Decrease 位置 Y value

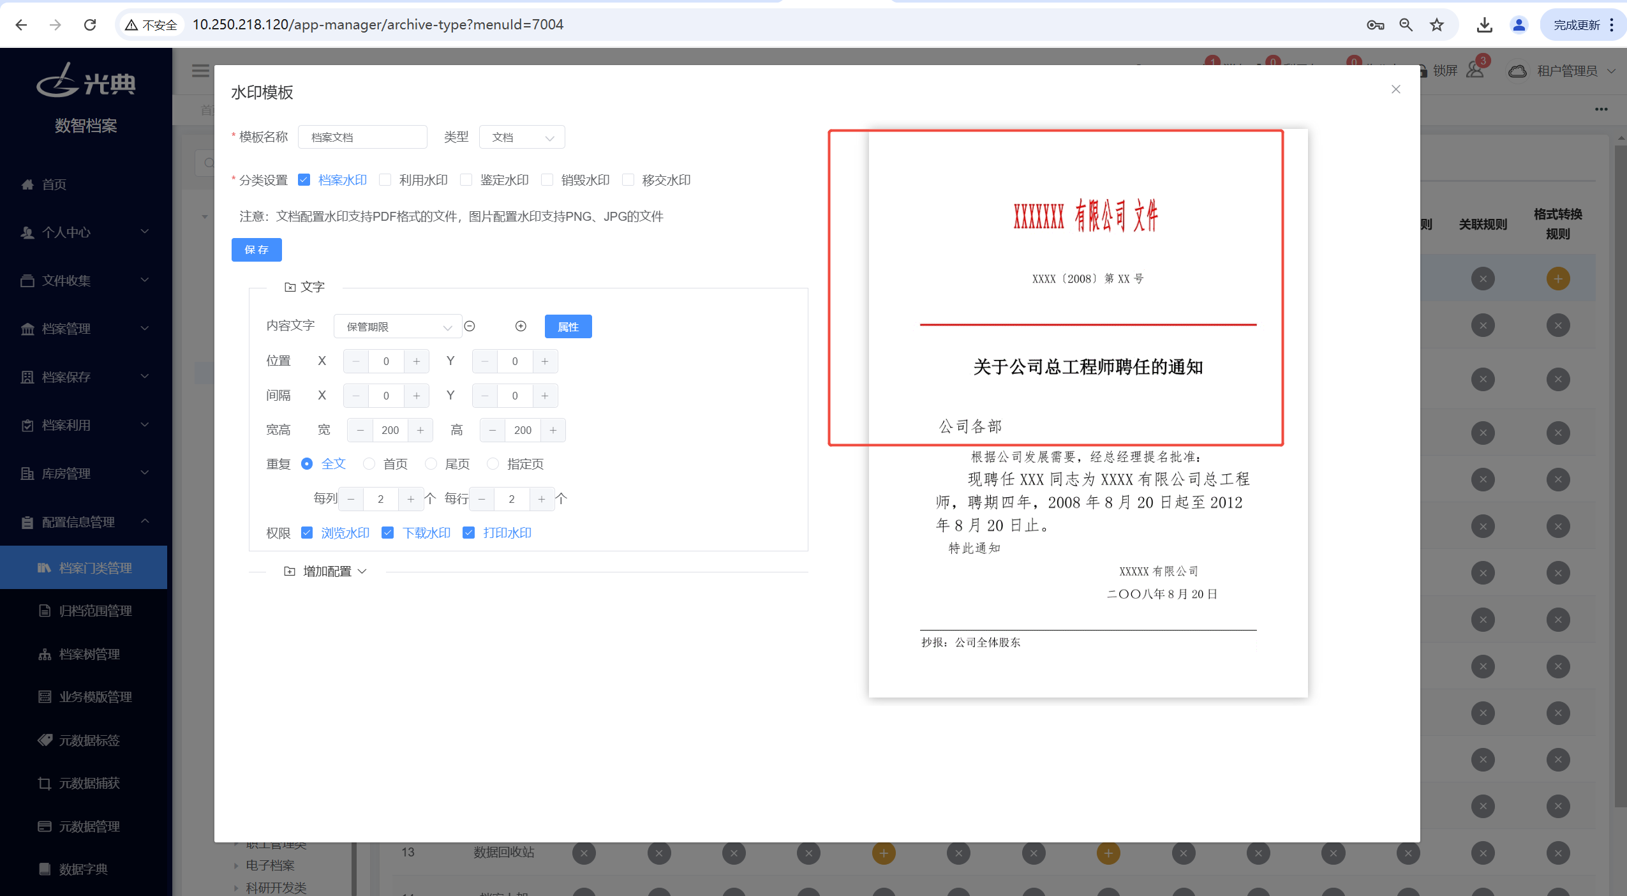[x=484, y=361]
